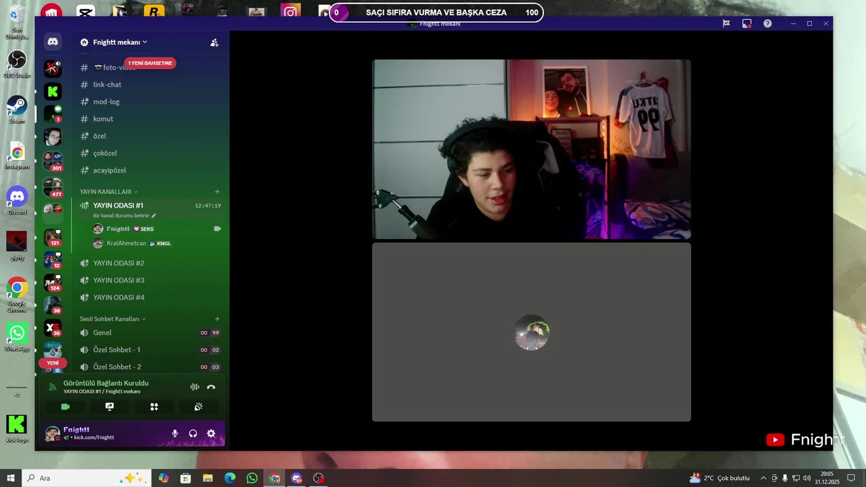Open the acayipözel channel
Viewport: 866px width, 487px height.
click(150, 170)
